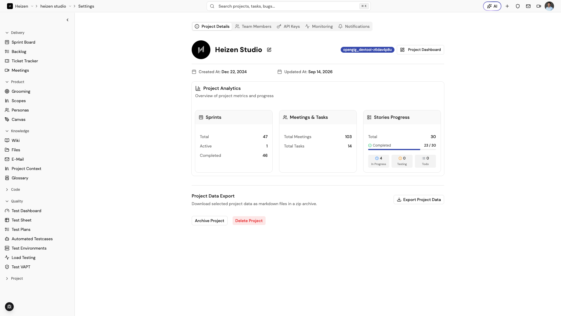Open the user profile avatar
The image size is (561, 316).
[549, 6]
